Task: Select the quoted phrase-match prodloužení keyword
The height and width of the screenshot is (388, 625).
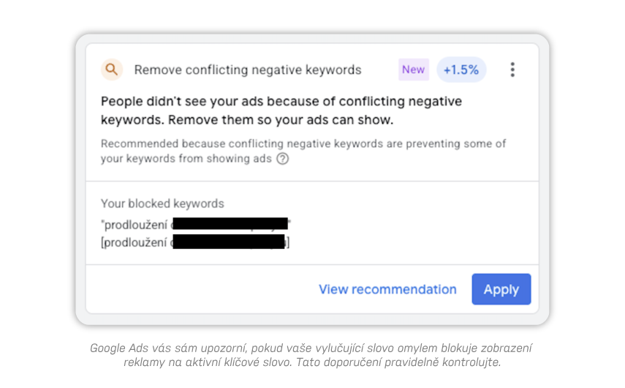Action: (x=196, y=225)
